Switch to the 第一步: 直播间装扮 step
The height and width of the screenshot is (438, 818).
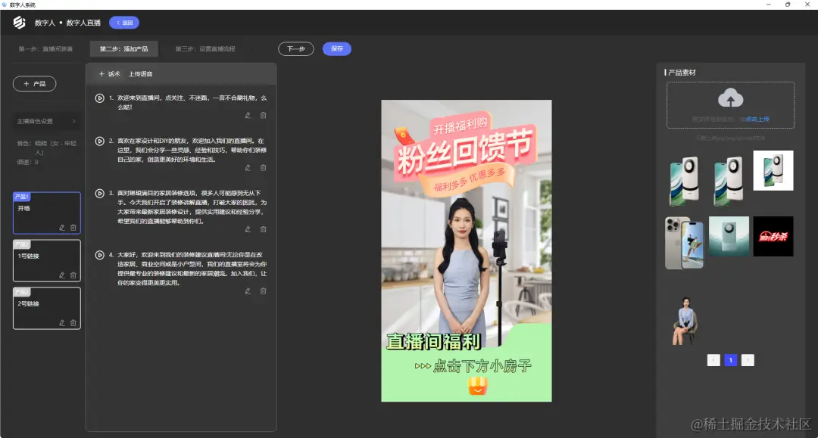click(x=45, y=48)
